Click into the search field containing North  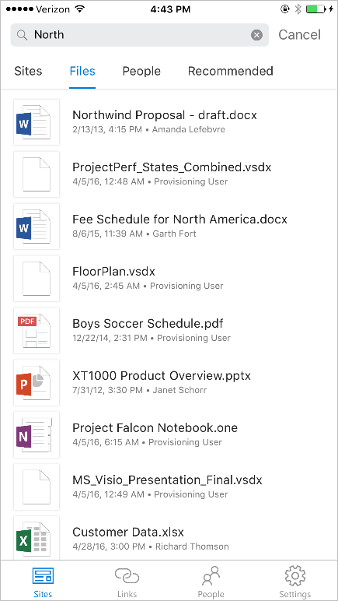(x=140, y=35)
